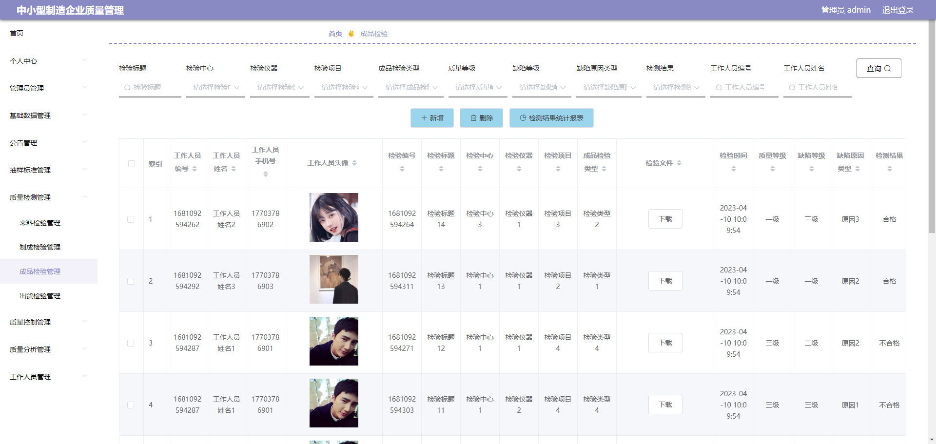
Task: Sort by 检验仪器 column arrows
Action: tap(519, 169)
